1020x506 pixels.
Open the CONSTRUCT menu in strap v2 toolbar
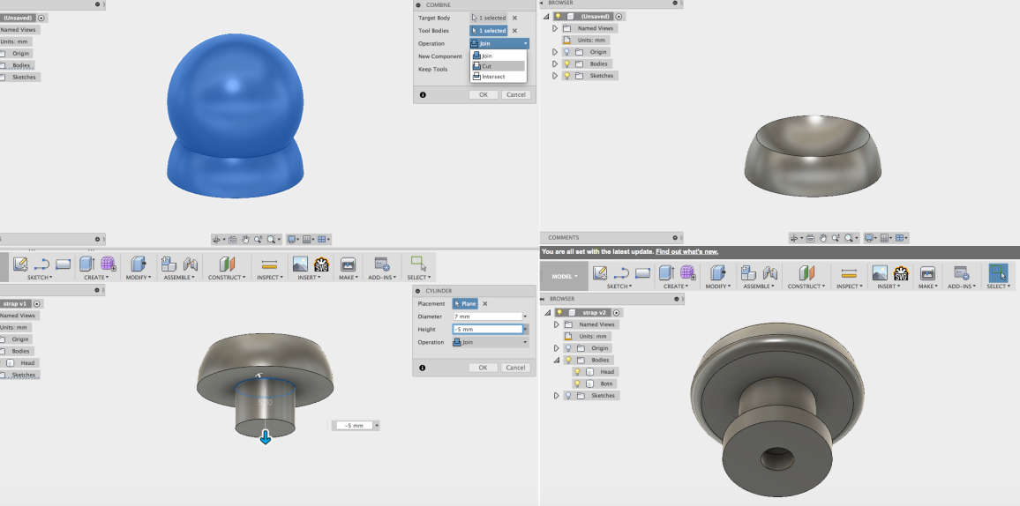click(x=806, y=286)
